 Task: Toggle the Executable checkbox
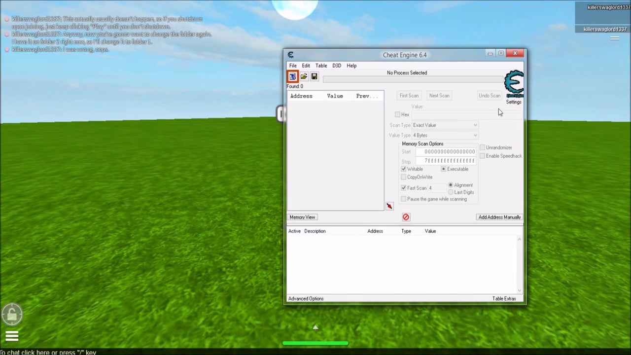click(444, 169)
